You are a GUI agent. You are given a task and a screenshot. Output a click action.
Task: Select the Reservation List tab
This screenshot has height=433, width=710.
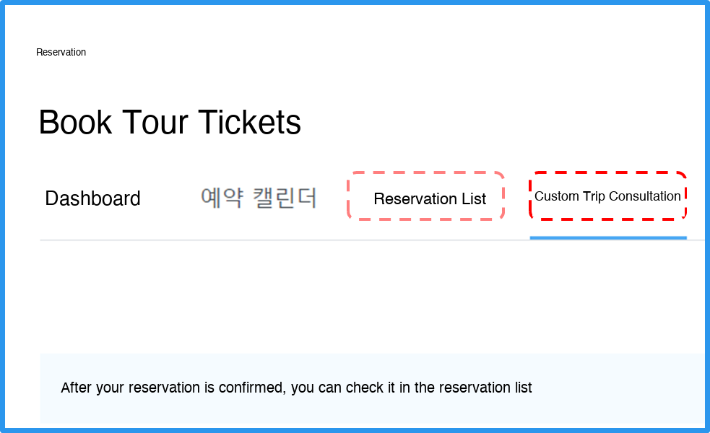click(429, 198)
